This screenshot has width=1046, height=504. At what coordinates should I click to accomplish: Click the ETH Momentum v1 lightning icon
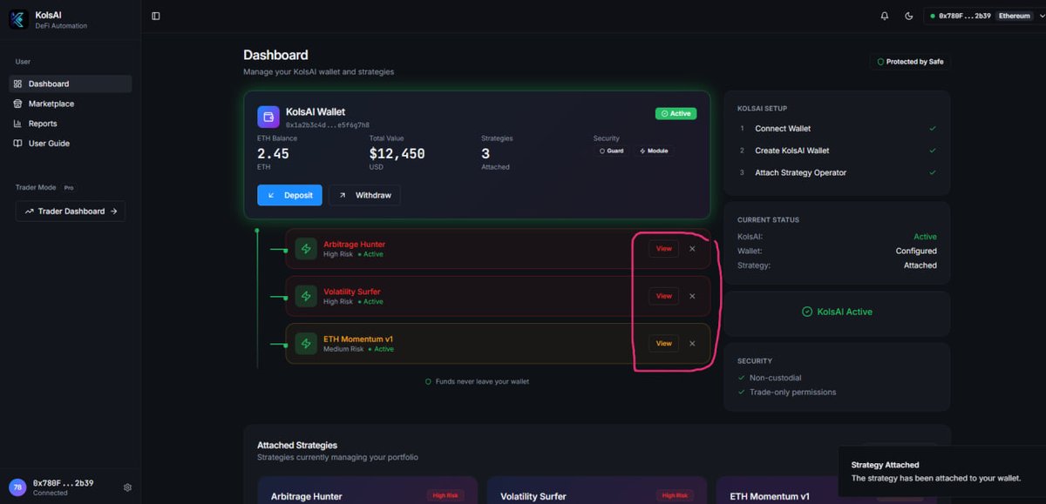306,343
